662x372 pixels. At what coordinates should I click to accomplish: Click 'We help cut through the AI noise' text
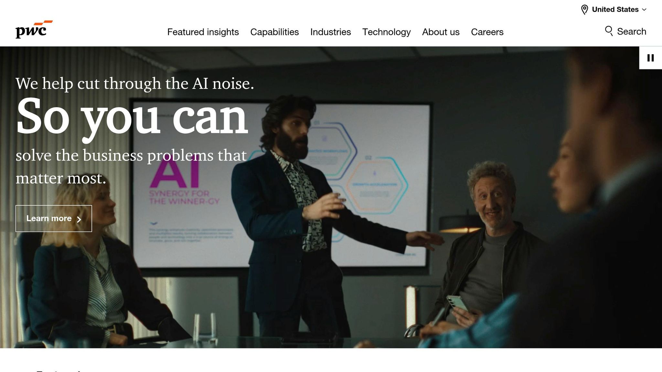tap(134, 84)
